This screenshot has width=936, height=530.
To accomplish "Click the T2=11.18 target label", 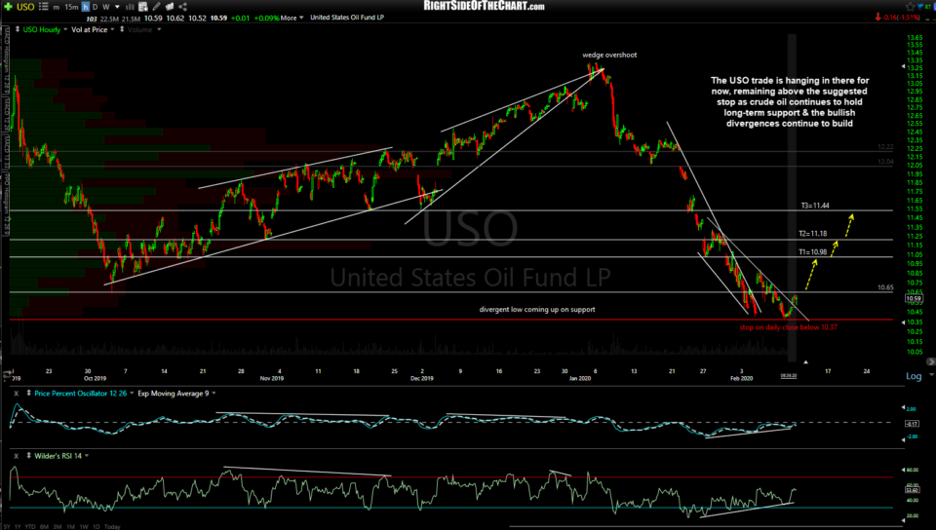I will (x=812, y=234).
